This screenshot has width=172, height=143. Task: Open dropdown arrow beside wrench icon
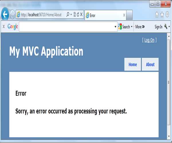pos(169,27)
